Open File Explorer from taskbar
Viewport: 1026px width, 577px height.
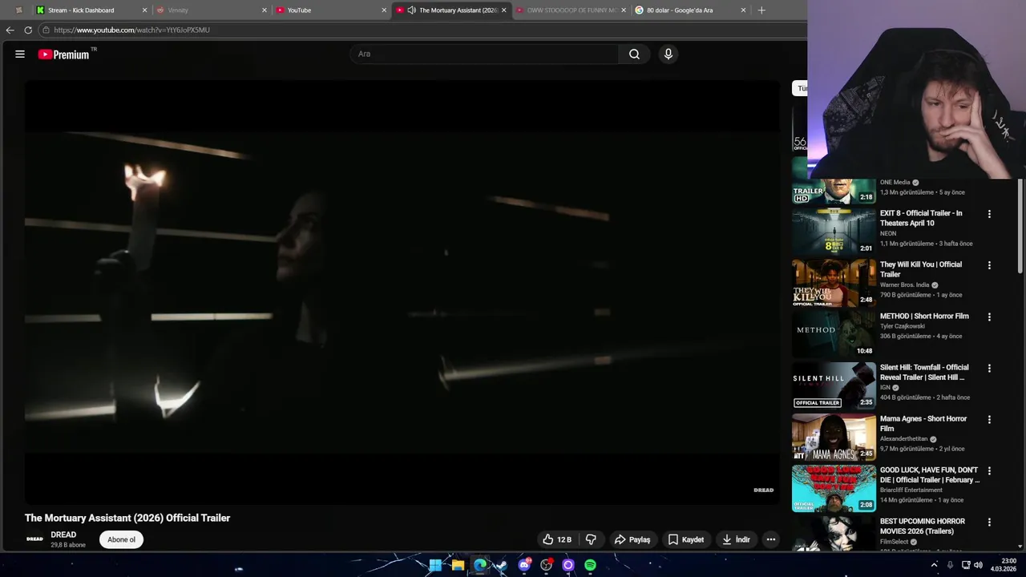pyautogui.click(x=458, y=565)
